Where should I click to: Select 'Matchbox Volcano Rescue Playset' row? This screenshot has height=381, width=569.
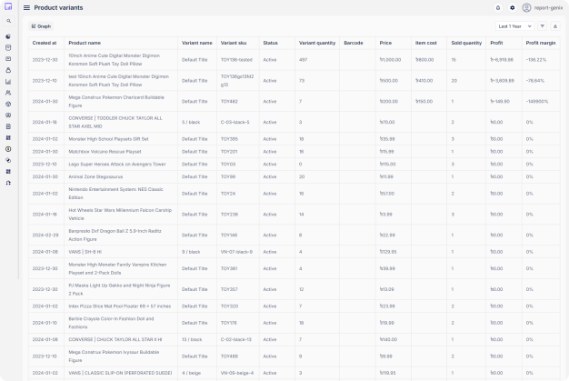tap(294, 152)
